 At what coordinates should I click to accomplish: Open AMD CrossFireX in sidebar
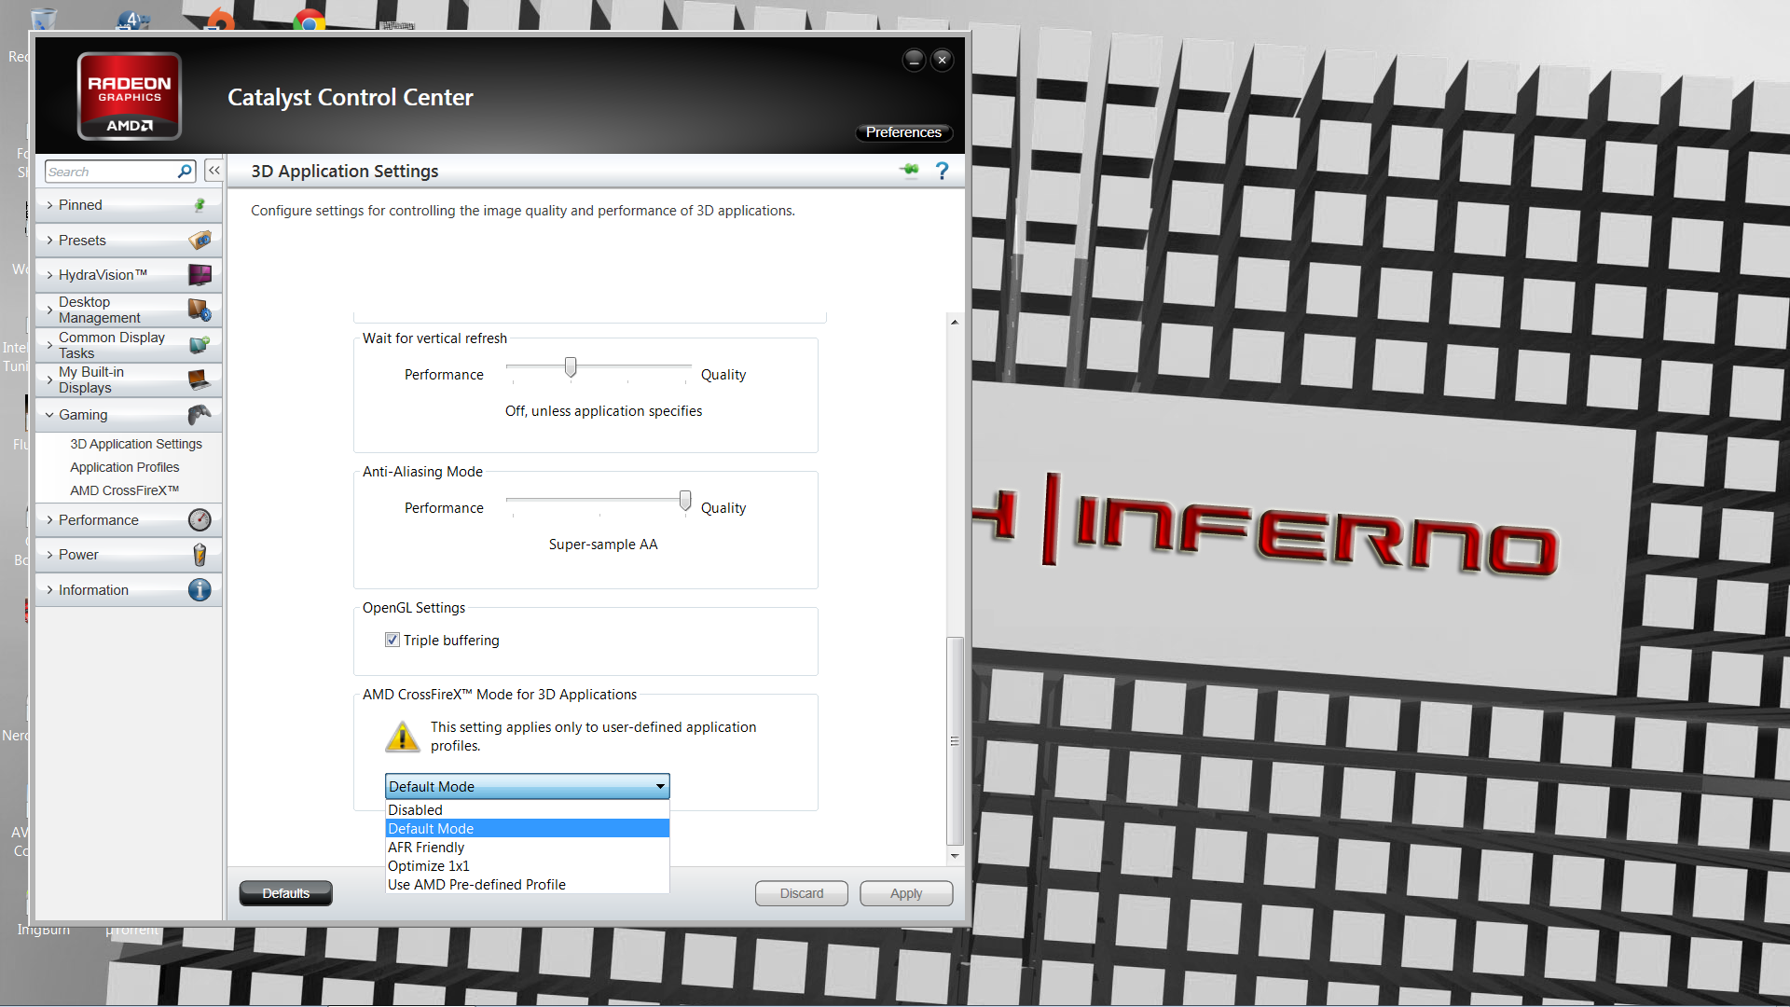click(x=125, y=490)
